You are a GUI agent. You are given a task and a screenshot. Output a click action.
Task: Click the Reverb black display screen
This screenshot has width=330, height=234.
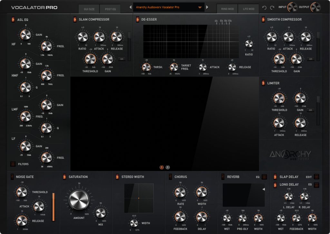click(x=244, y=195)
